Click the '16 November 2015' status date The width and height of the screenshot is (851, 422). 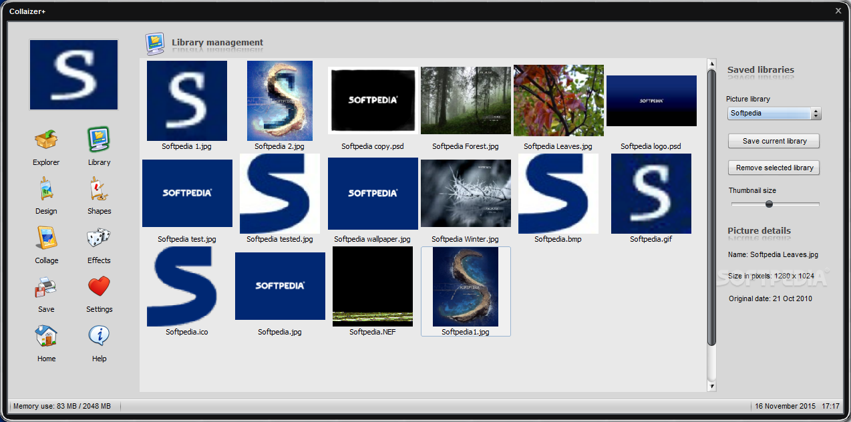pos(785,406)
